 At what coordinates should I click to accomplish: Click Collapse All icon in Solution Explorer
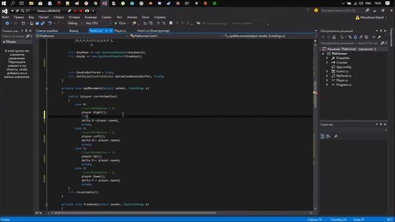pyautogui.click(x=361, y=37)
